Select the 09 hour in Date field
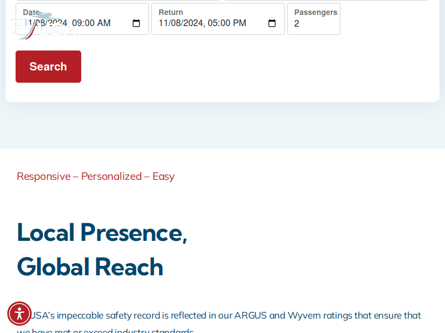Screen dimensions: 445x333 (77, 23)
